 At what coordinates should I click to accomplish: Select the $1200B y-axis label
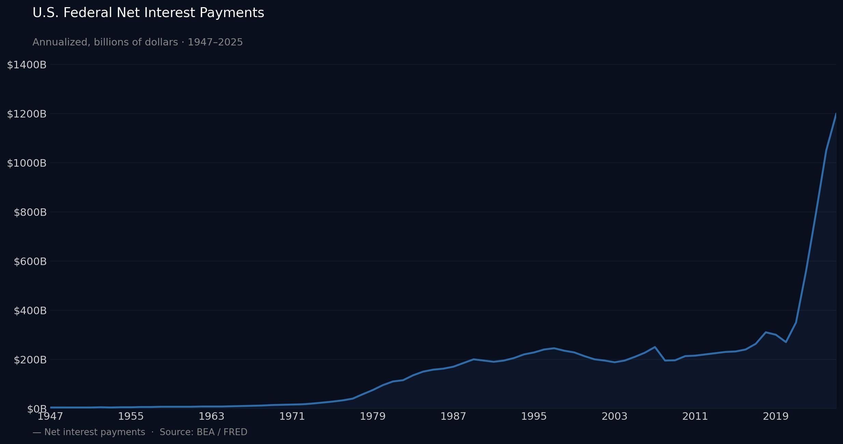[27, 114]
